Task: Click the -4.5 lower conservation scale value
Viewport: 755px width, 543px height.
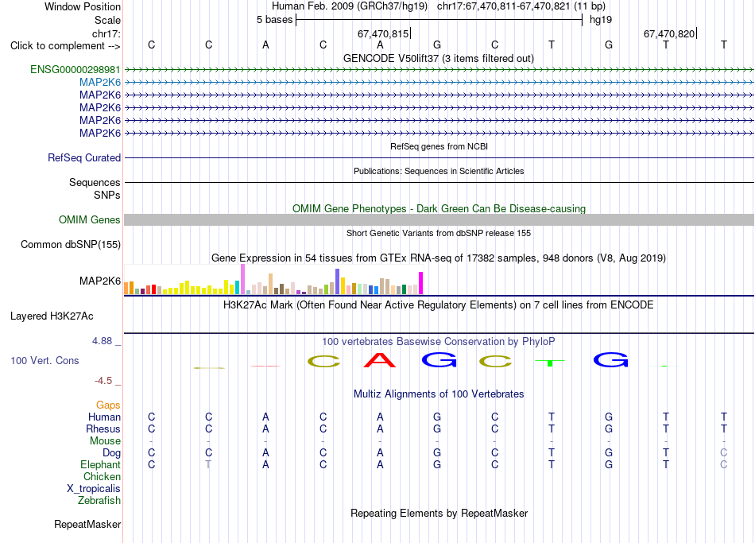Action: coord(103,381)
